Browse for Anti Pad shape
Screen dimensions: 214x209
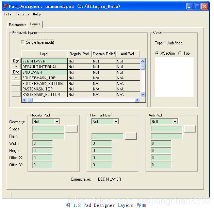click(x=190, y=129)
